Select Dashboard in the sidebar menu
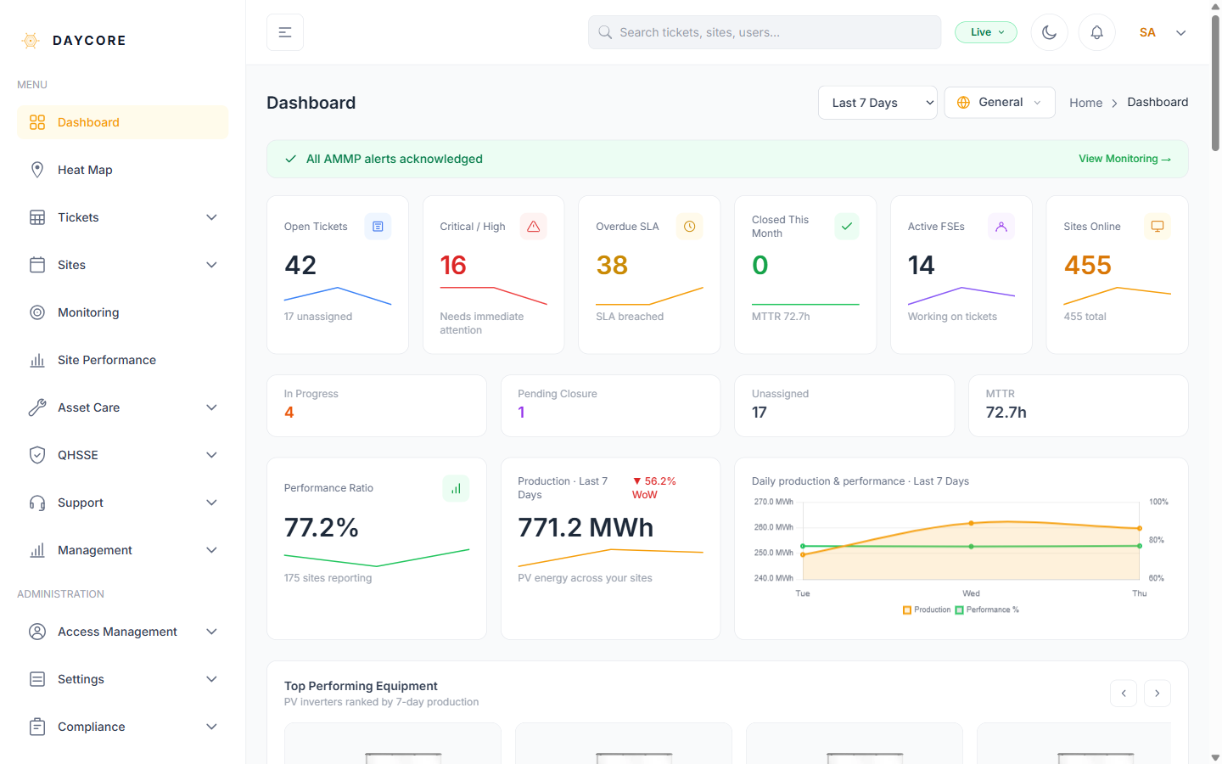Viewport: 1222px width, 764px height. (x=122, y=122)
